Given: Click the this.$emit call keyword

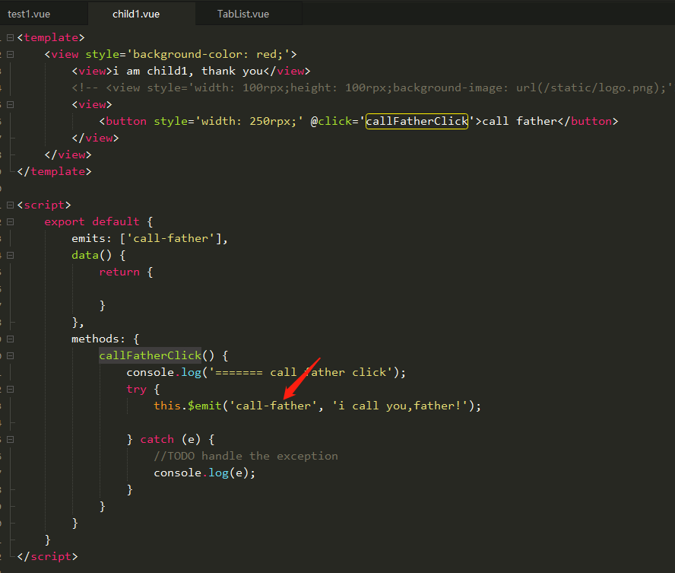Looking at the screenshot, I should pos(188,406).
